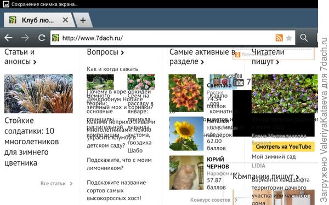Go back with the browser back arrow
The height and width of the screenshot is (205, 329).
(x=8, y=38)
